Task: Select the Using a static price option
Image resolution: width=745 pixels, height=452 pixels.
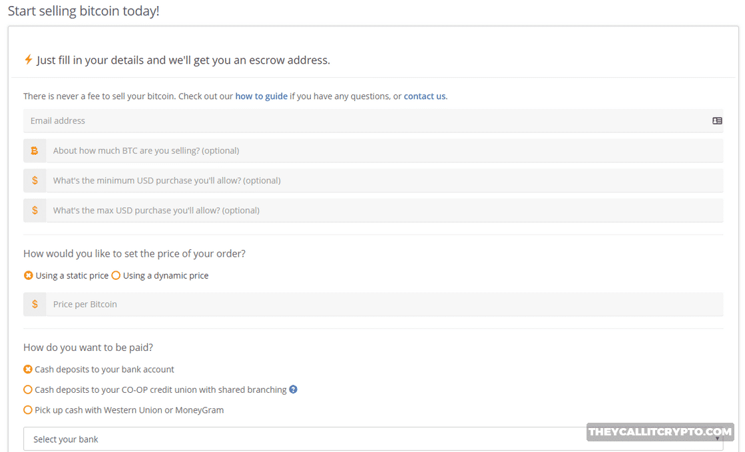Action: [27, 275]
